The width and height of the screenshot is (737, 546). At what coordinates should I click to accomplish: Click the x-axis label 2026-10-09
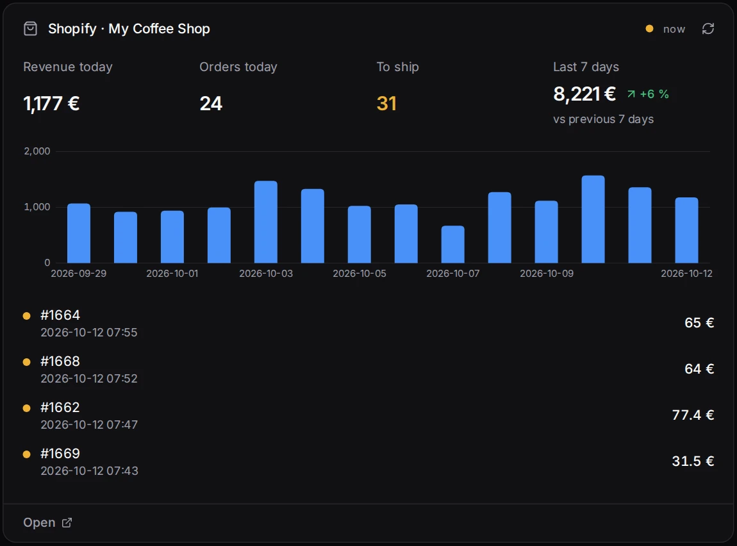[546, 274]
